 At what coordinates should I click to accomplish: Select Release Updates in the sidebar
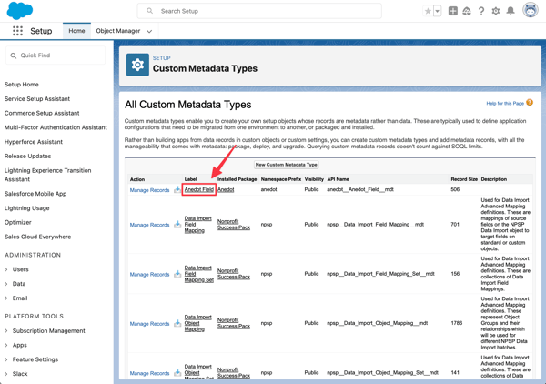pos(27,156)
